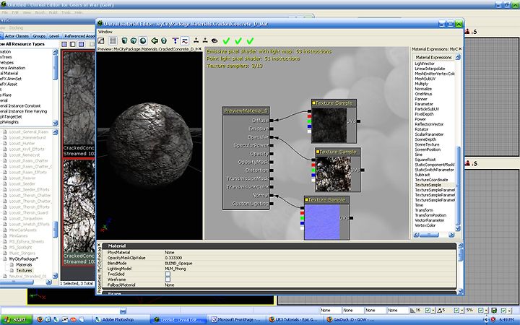The width and height of the screenshot is (520, 325).
Task: Toggle the background display in Material Editor toolbar
Action: click(101, 40)
